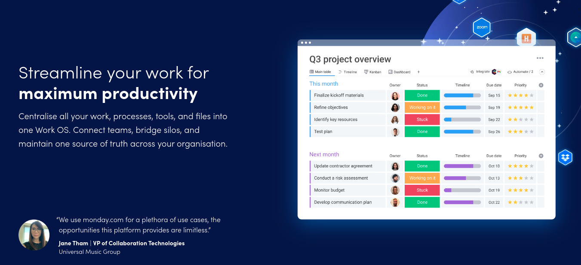This screenshot has width=581, height=265.
Task: Click the timeline bar for Refine objectives
Action: 462,108
